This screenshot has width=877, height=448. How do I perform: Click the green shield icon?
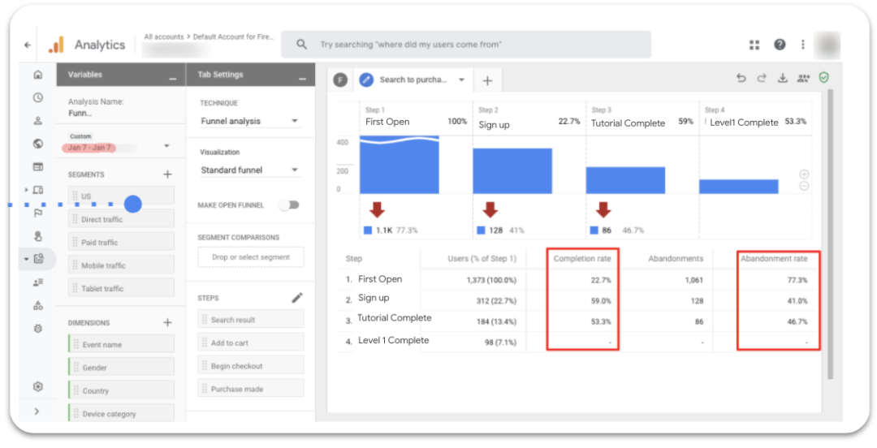click(824, 78)
